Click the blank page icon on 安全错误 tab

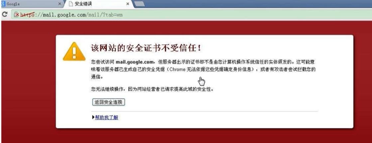coord(70,4)
